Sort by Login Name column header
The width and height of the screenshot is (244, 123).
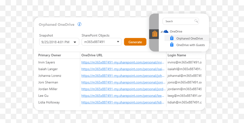coord(177,55)
